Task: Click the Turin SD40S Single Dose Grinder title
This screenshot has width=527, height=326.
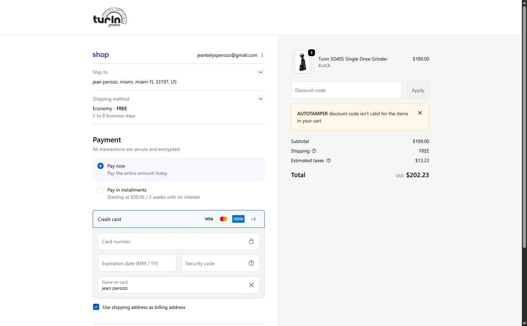Action: [353, 59]
